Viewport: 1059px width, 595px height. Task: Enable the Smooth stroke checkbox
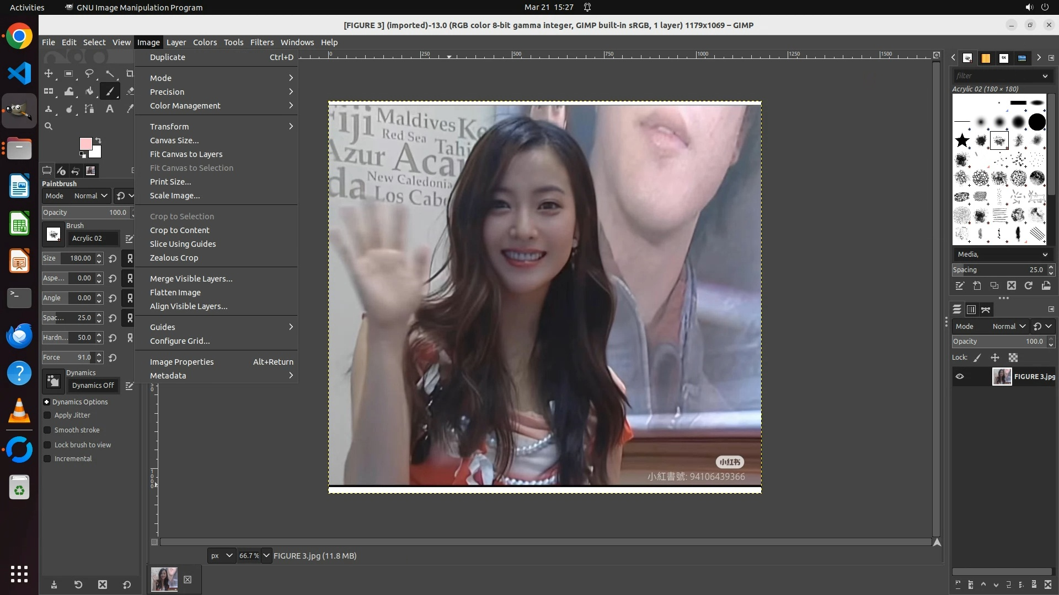coord(47,430)
